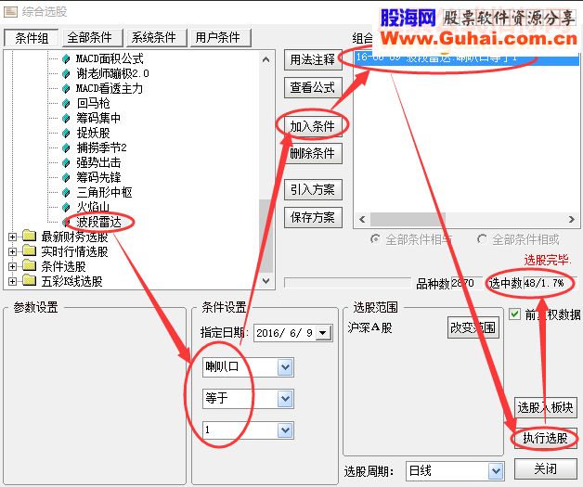Switch to the 全部条件 tab
Image resolution: width=583 pixels, height=487 pixels.
(x=93, y=38)
